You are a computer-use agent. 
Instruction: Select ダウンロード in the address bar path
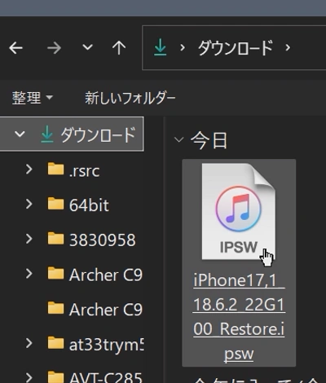(236, 48)
